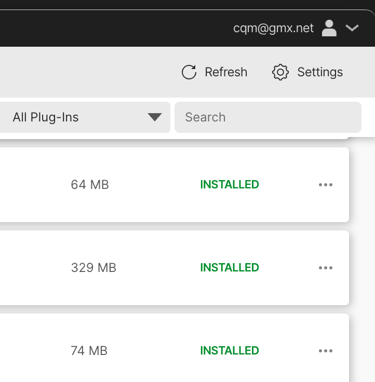Click the Settings text label
The width and height of the screenshot is (375, 382).
320,72
